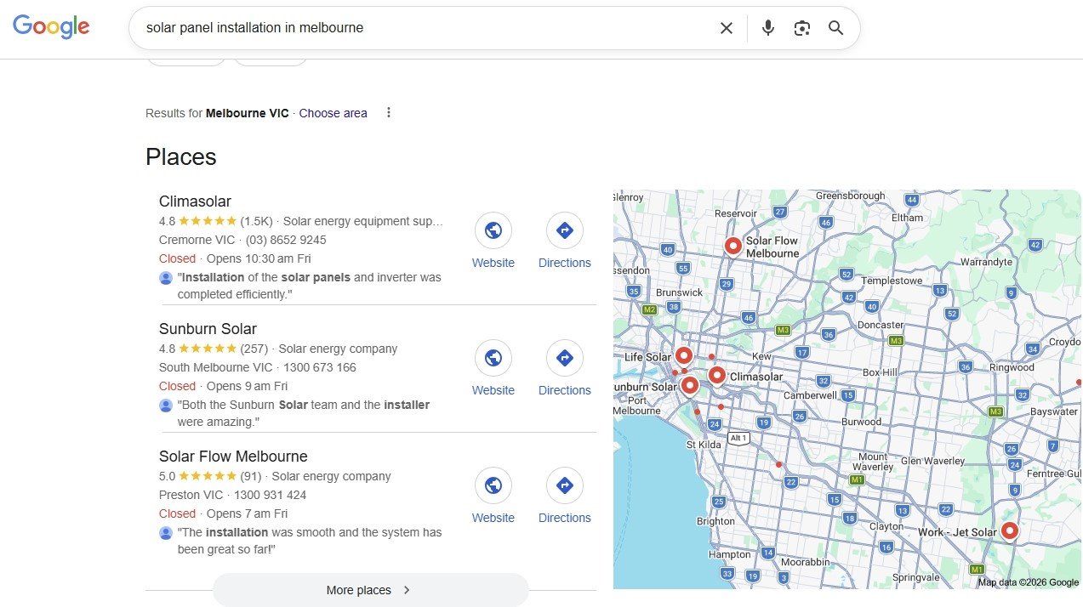The height and width of the screenshot is (607, 1083).
Task: Get directions to Climasolar
Action: point(564,230)
